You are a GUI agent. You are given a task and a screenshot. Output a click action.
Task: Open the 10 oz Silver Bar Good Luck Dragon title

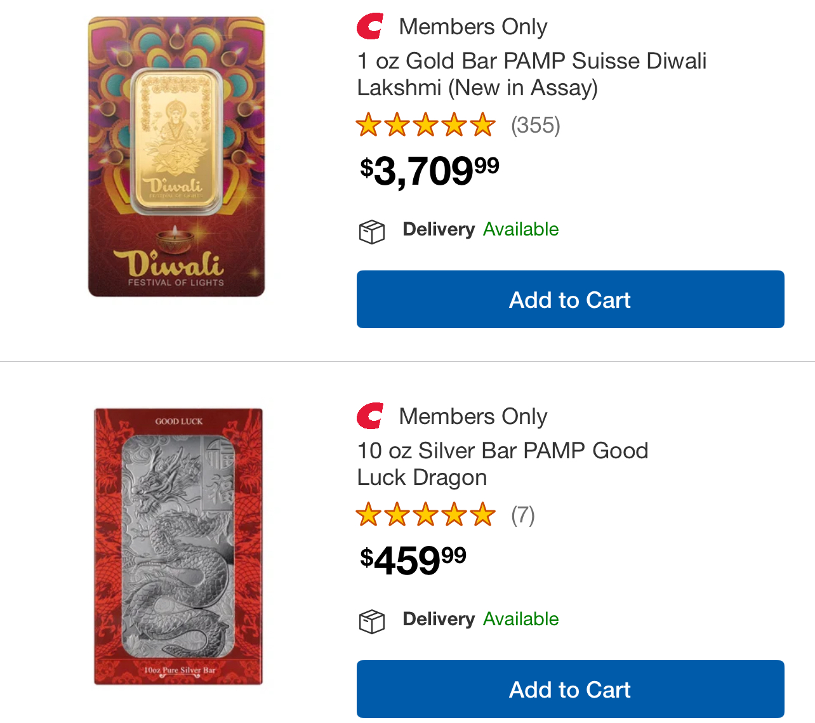tap(502, 464)
